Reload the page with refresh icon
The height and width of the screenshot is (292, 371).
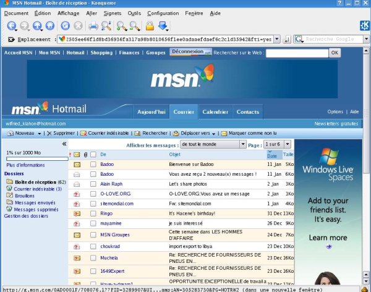[66, 25]
